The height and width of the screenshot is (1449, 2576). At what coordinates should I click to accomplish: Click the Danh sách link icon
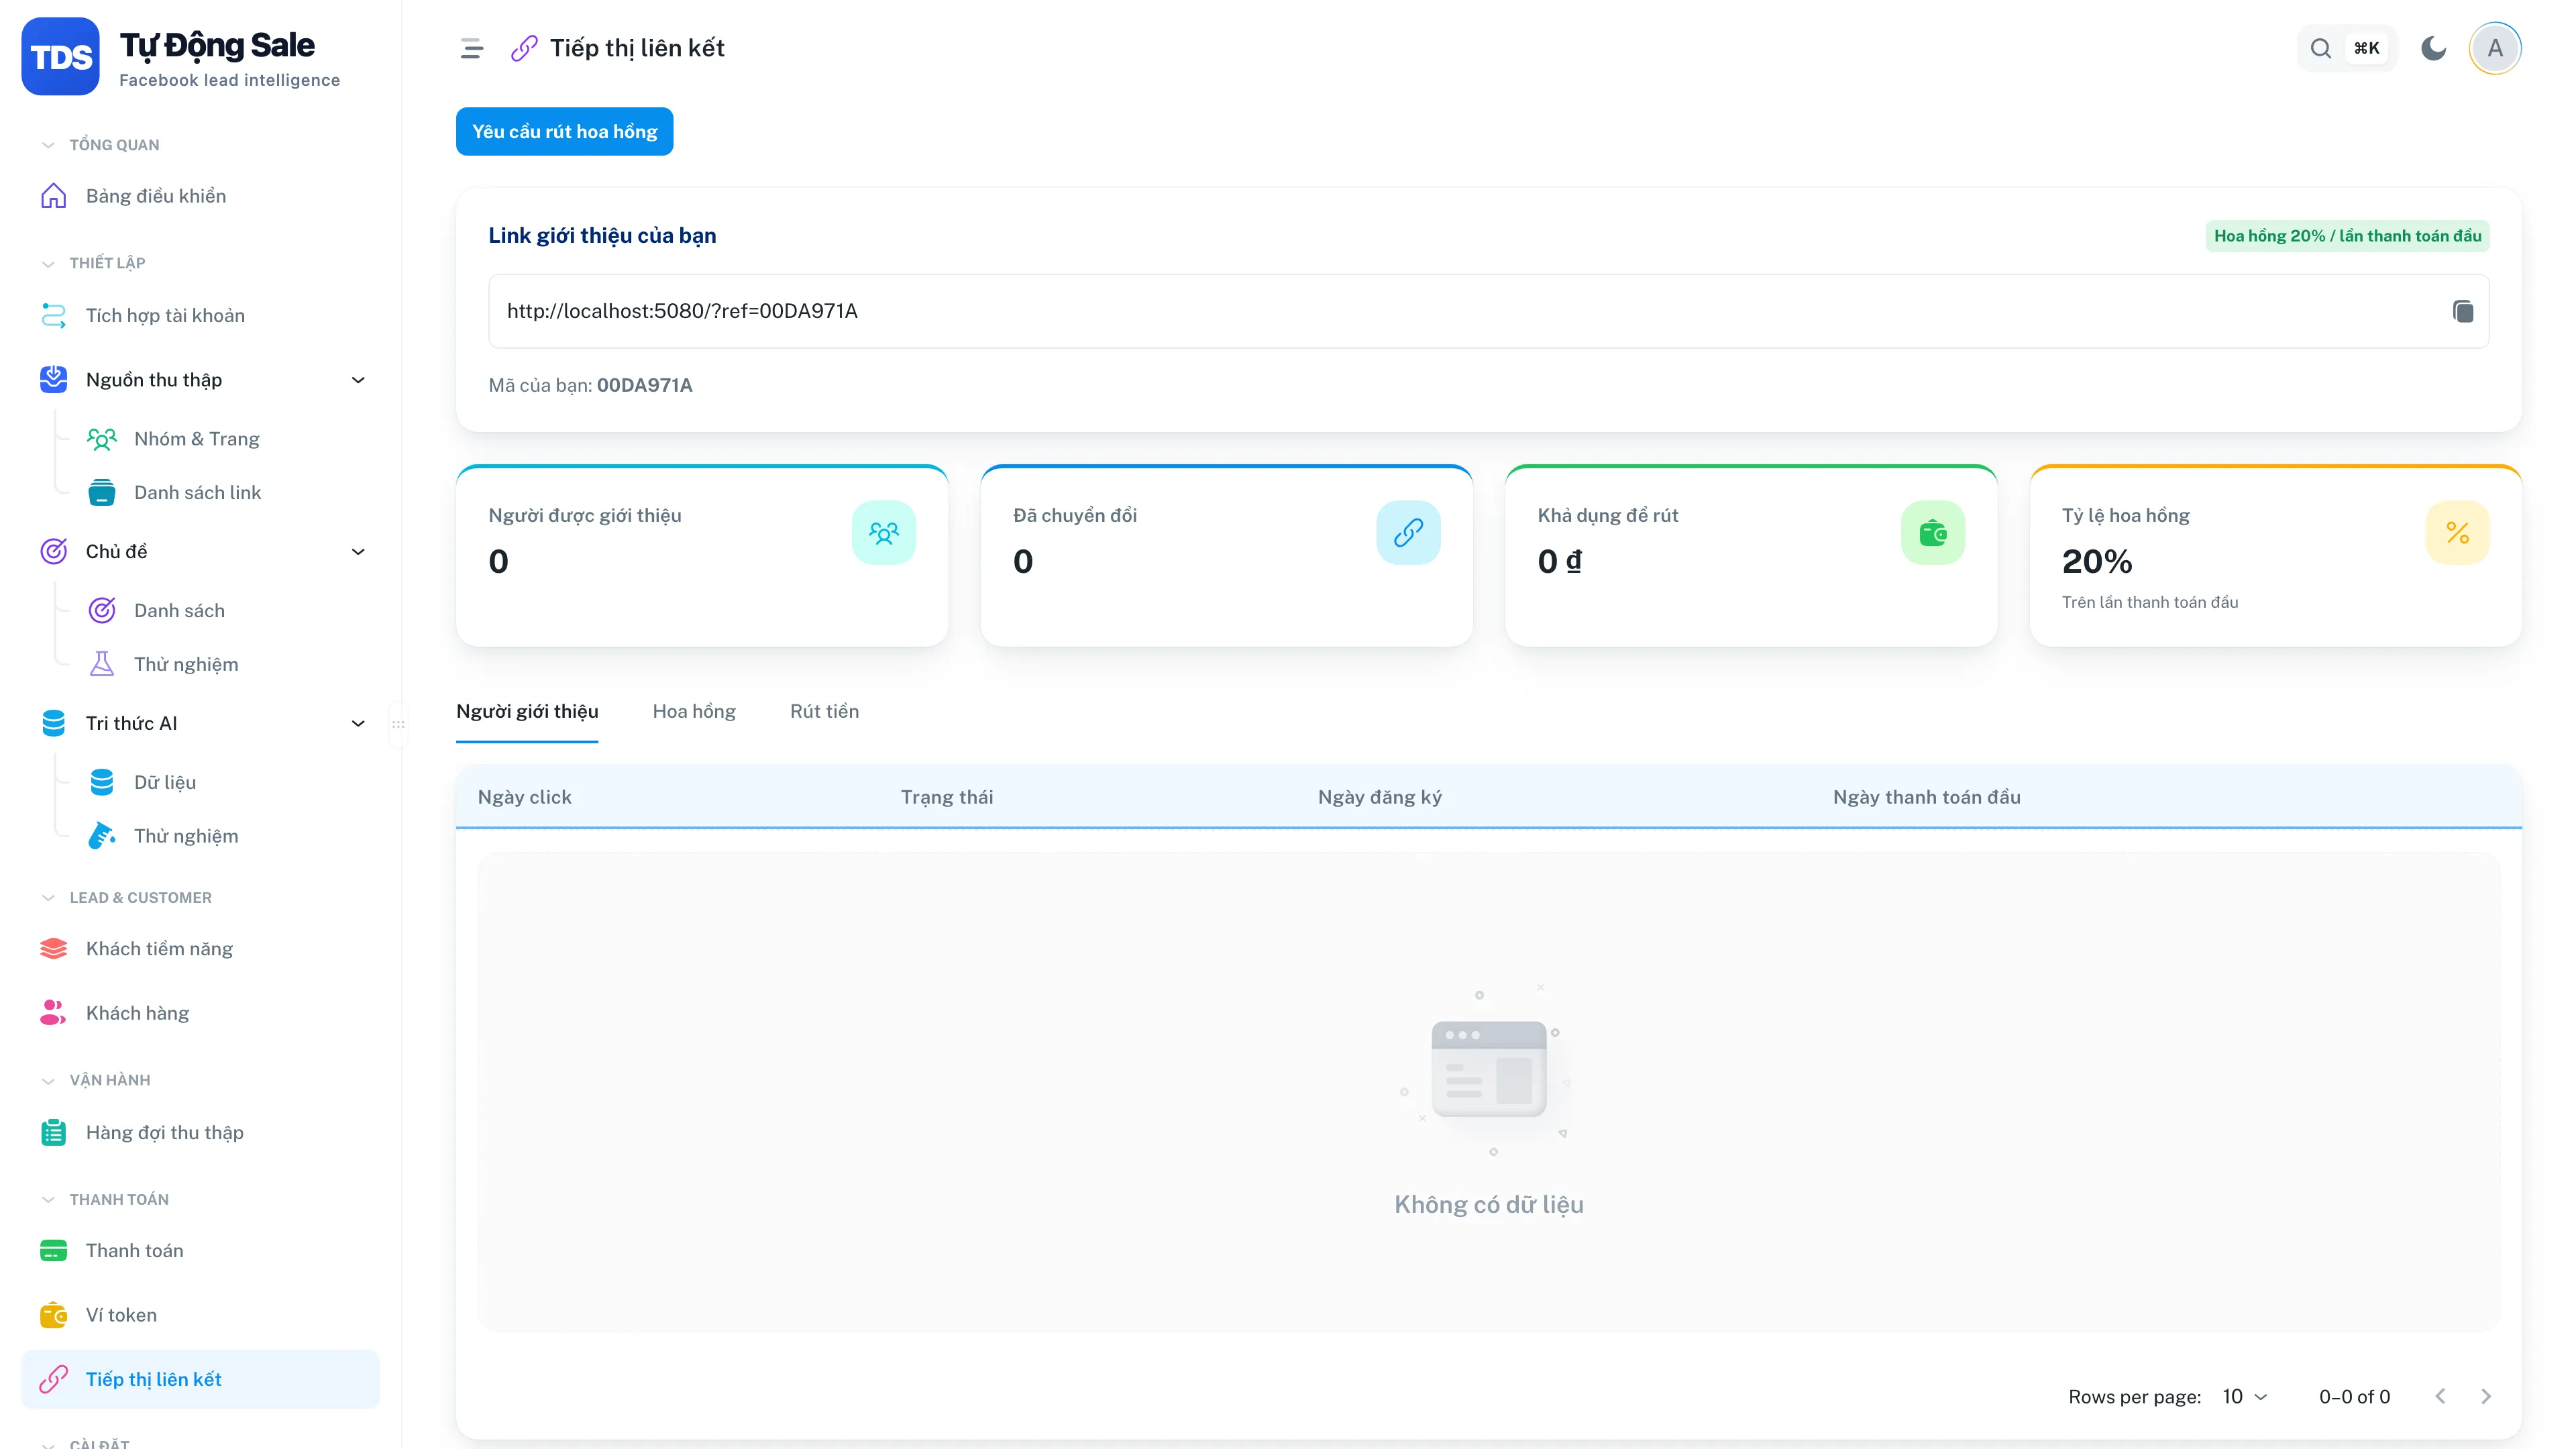point(101,493)
